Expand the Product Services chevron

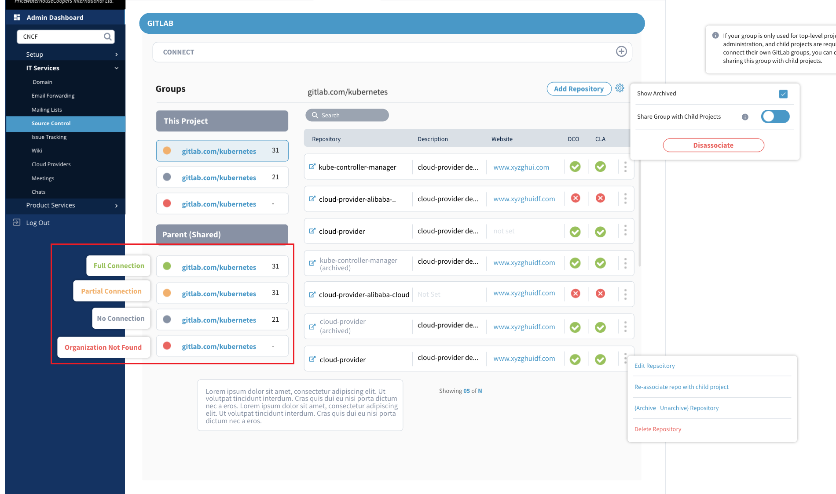tap(116, 206)
